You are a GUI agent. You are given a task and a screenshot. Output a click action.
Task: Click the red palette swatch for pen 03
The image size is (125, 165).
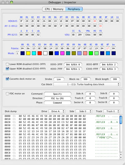tap(40, 53)
